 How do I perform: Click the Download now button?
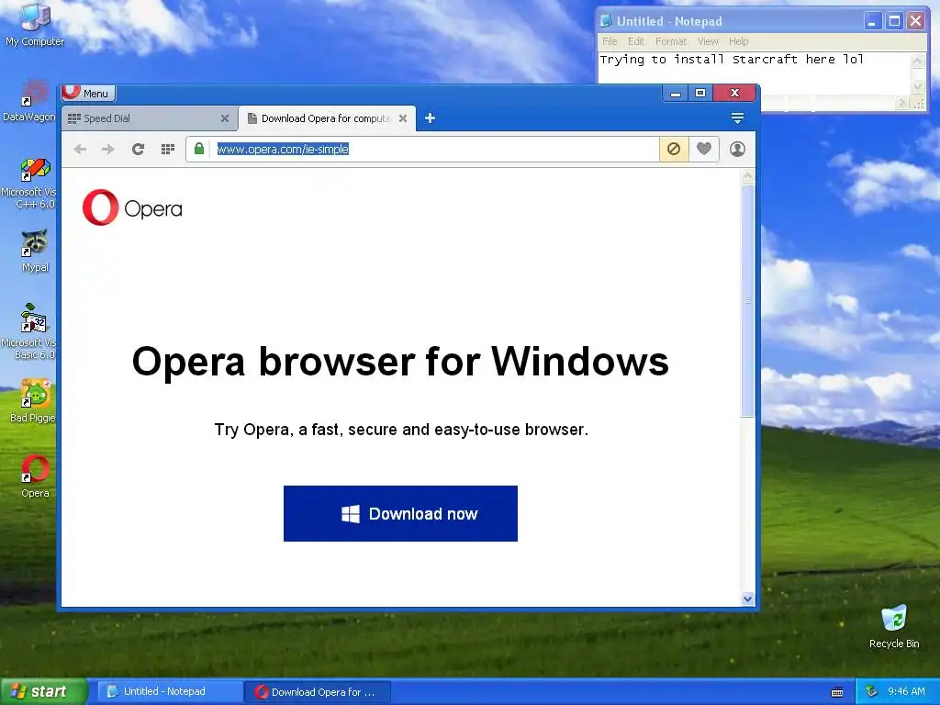400,514
